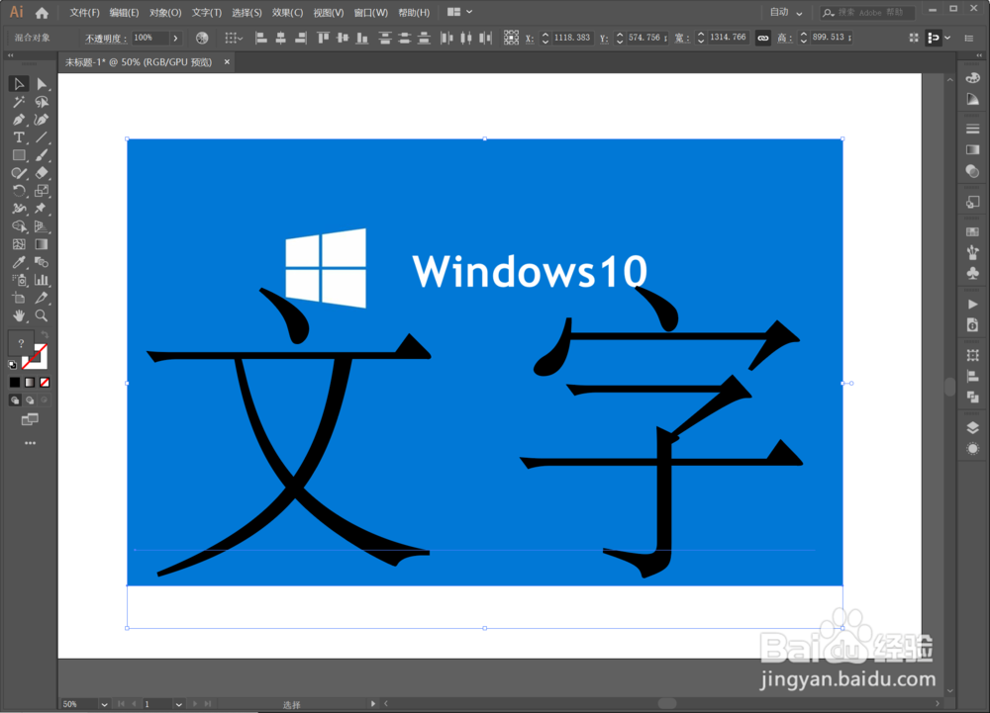Select the Eraser tool
Screen dimensions: 990x713
point(42,173)
